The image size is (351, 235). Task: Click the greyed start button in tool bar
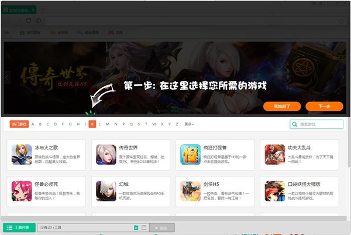pos(162,228)
